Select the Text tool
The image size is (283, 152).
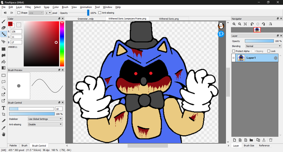tap(3, 108)
